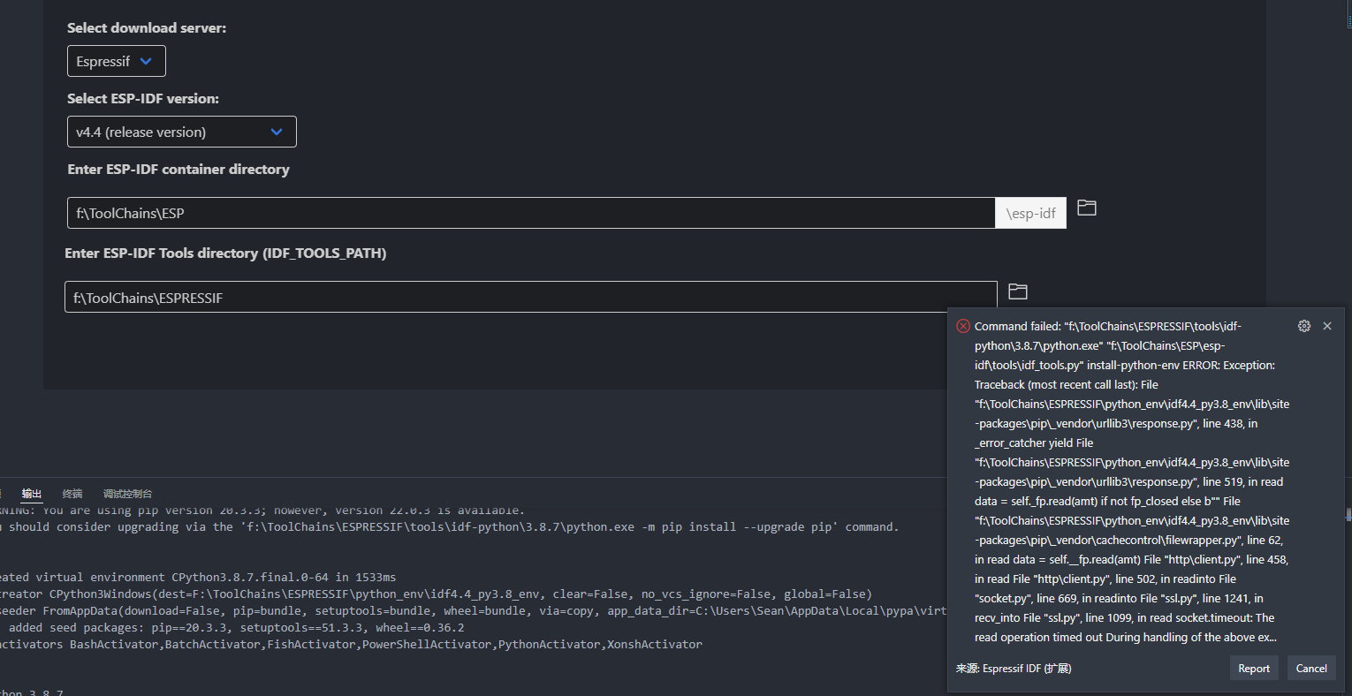Switch to the 输出 (Output) panel tab

coord(32,494)
